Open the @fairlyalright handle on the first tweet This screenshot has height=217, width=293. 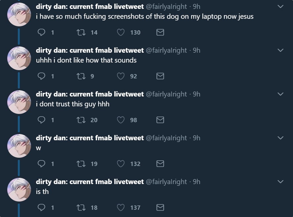tap(166, 7)
